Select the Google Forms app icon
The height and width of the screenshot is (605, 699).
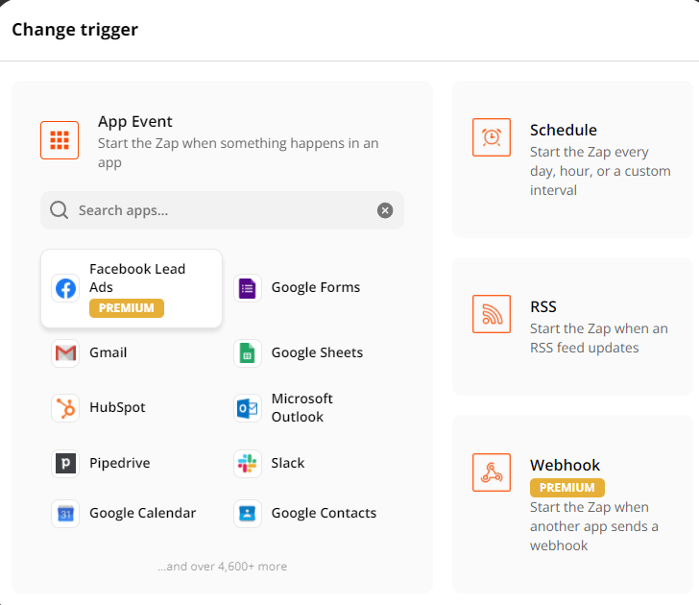(x=248, y=287)
